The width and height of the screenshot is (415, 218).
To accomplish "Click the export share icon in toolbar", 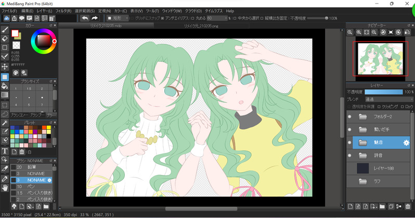I will (14, 18).
